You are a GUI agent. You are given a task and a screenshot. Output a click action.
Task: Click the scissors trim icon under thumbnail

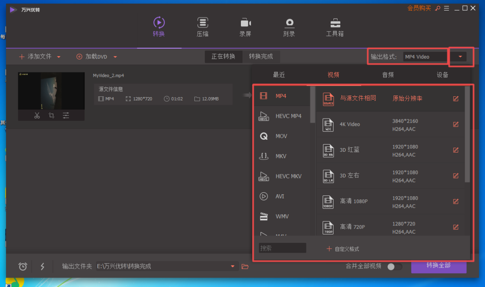coord(37,115)
